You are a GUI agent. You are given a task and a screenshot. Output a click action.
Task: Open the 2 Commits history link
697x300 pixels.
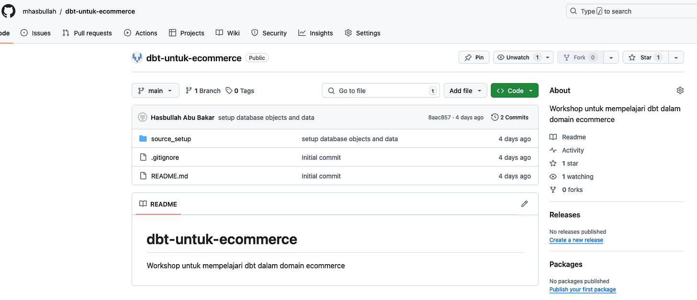(510, 117)
